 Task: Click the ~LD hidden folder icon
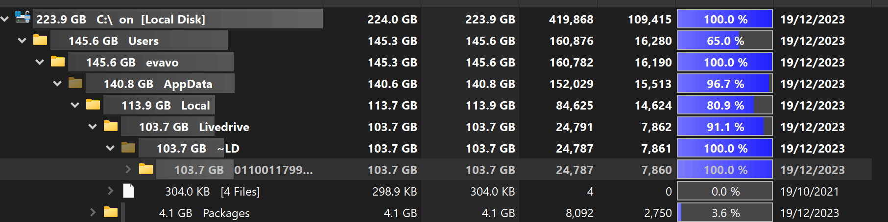pyautogui.click(x=128, y=148)
